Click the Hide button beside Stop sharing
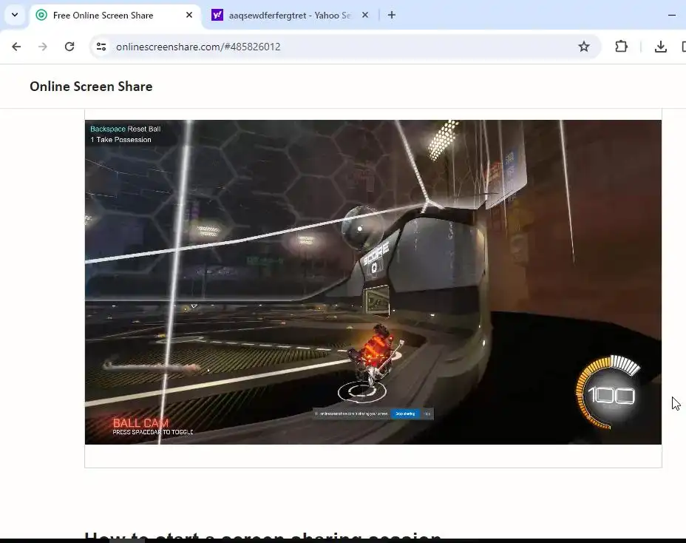Viewport: 686px width, 543px height. coord(427,414)
